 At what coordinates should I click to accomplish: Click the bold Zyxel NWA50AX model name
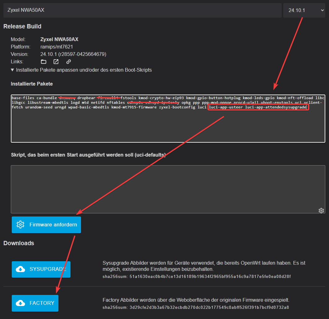(x=59, y=40)
